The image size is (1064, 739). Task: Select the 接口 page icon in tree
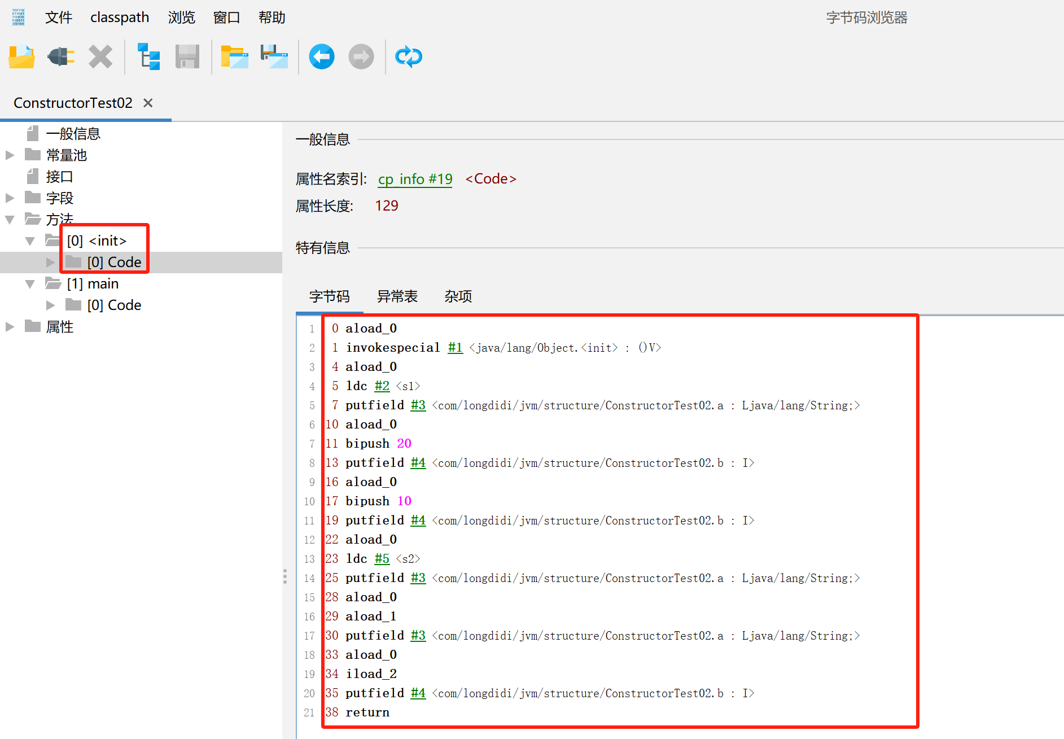(33, 176)
